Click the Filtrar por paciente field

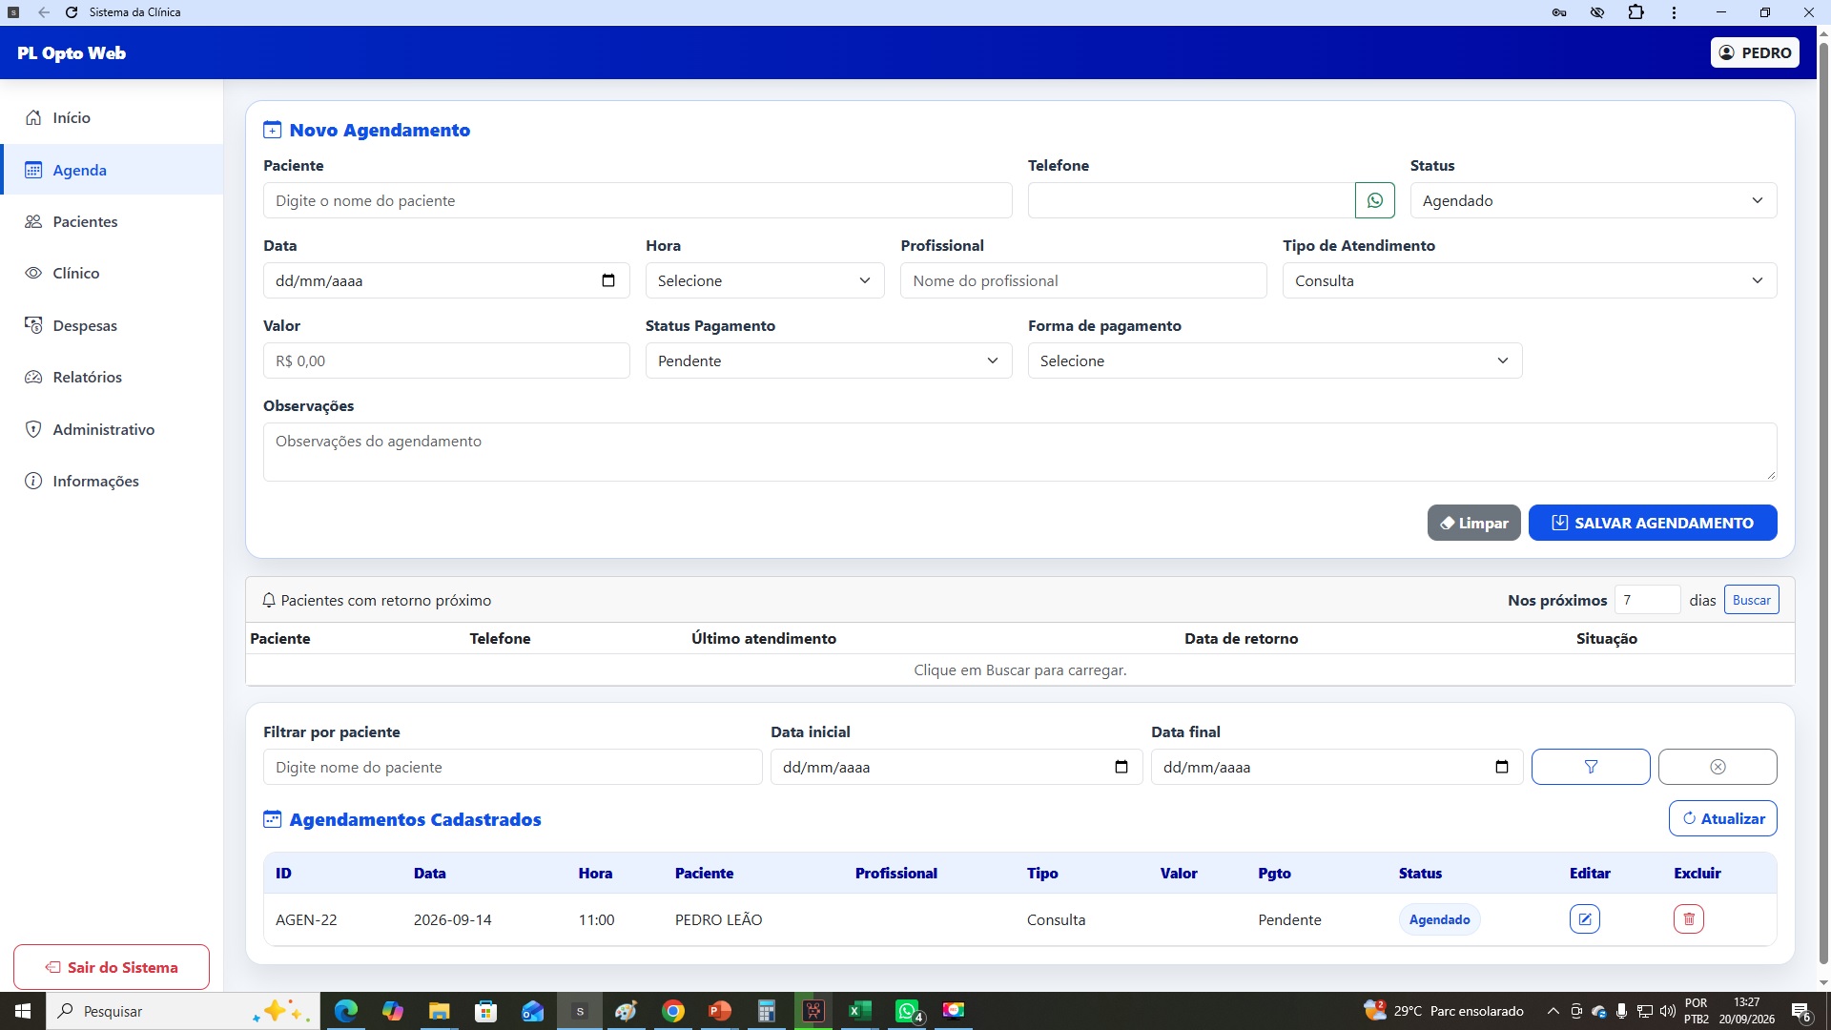coord(513,767)
